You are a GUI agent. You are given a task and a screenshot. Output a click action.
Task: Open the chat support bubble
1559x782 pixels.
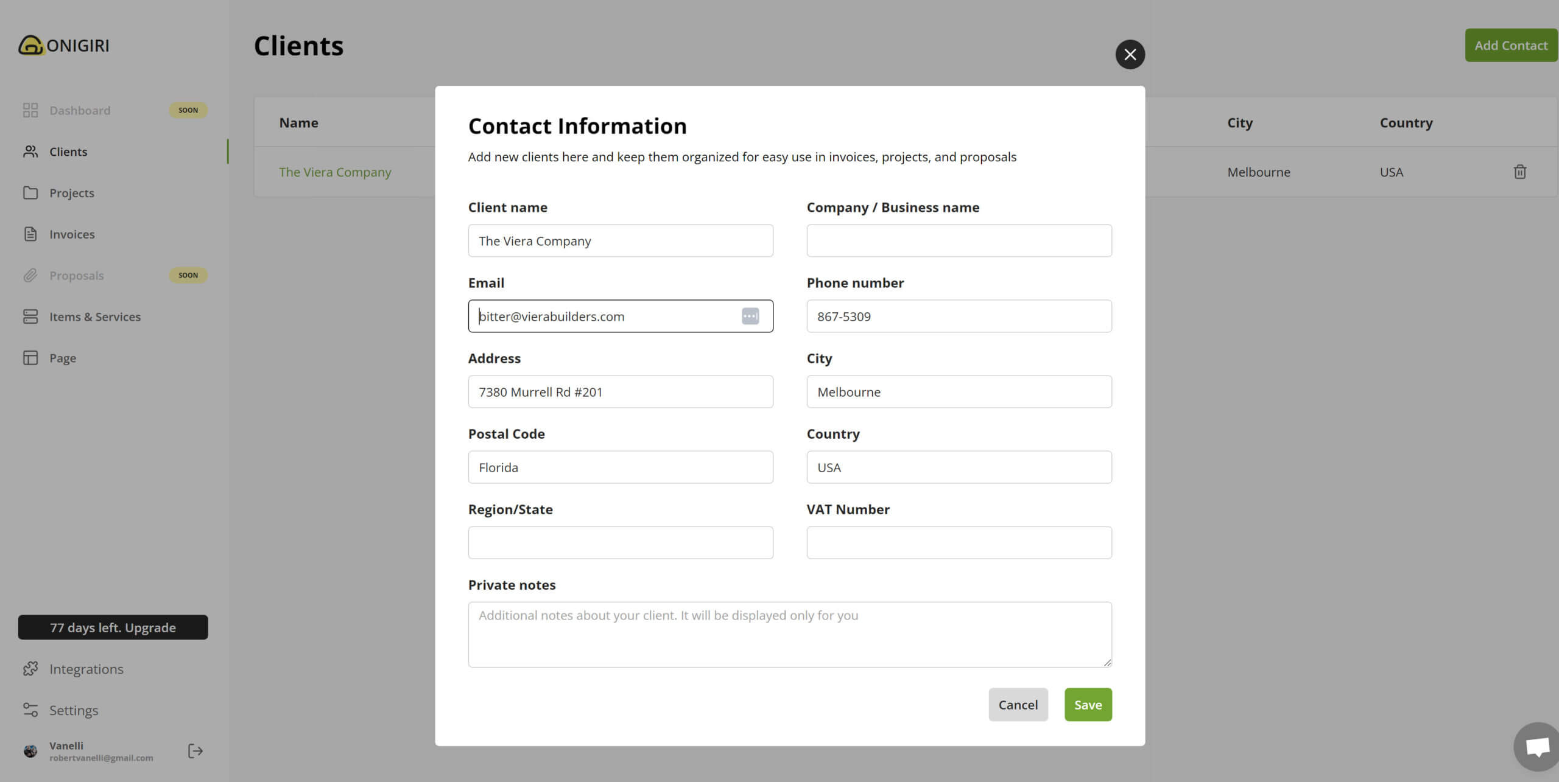point(1536,747)
